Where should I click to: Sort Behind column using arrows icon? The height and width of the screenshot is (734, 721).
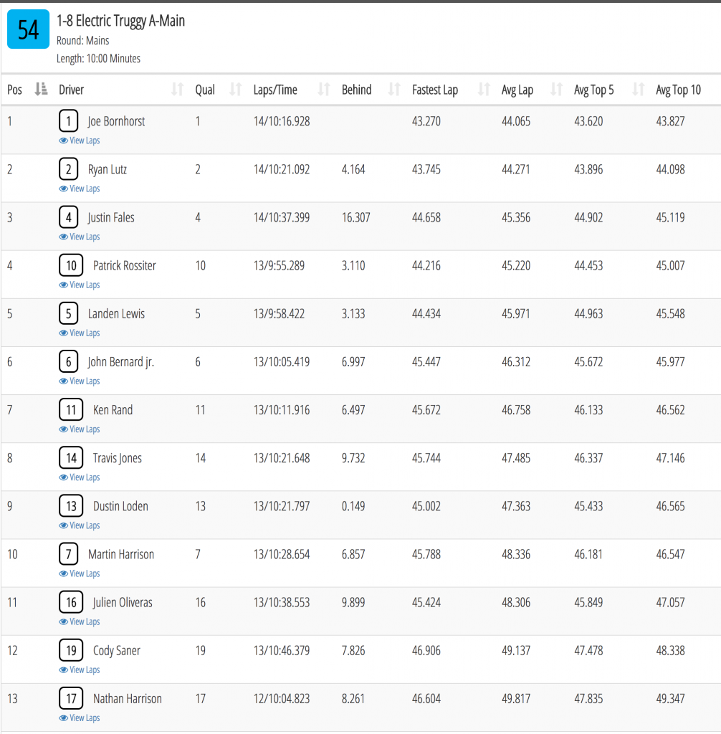click(x=394, y=89)
